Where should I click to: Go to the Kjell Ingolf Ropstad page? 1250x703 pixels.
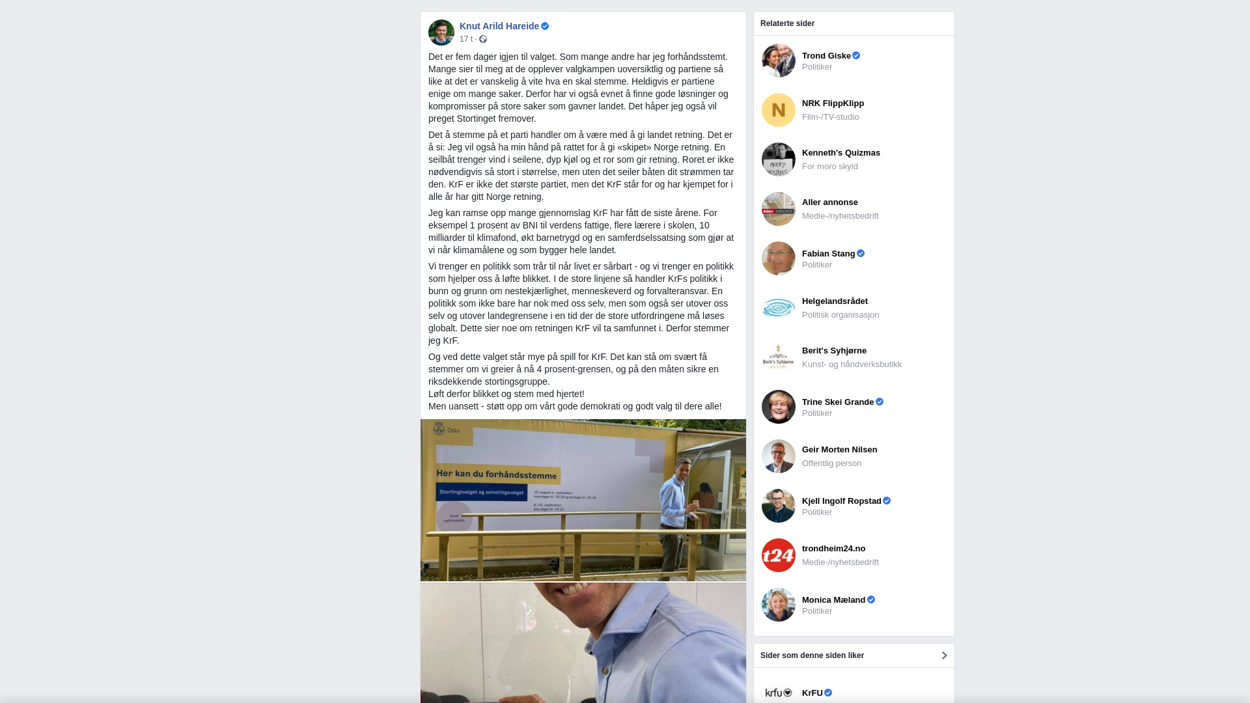coord(842,501)
